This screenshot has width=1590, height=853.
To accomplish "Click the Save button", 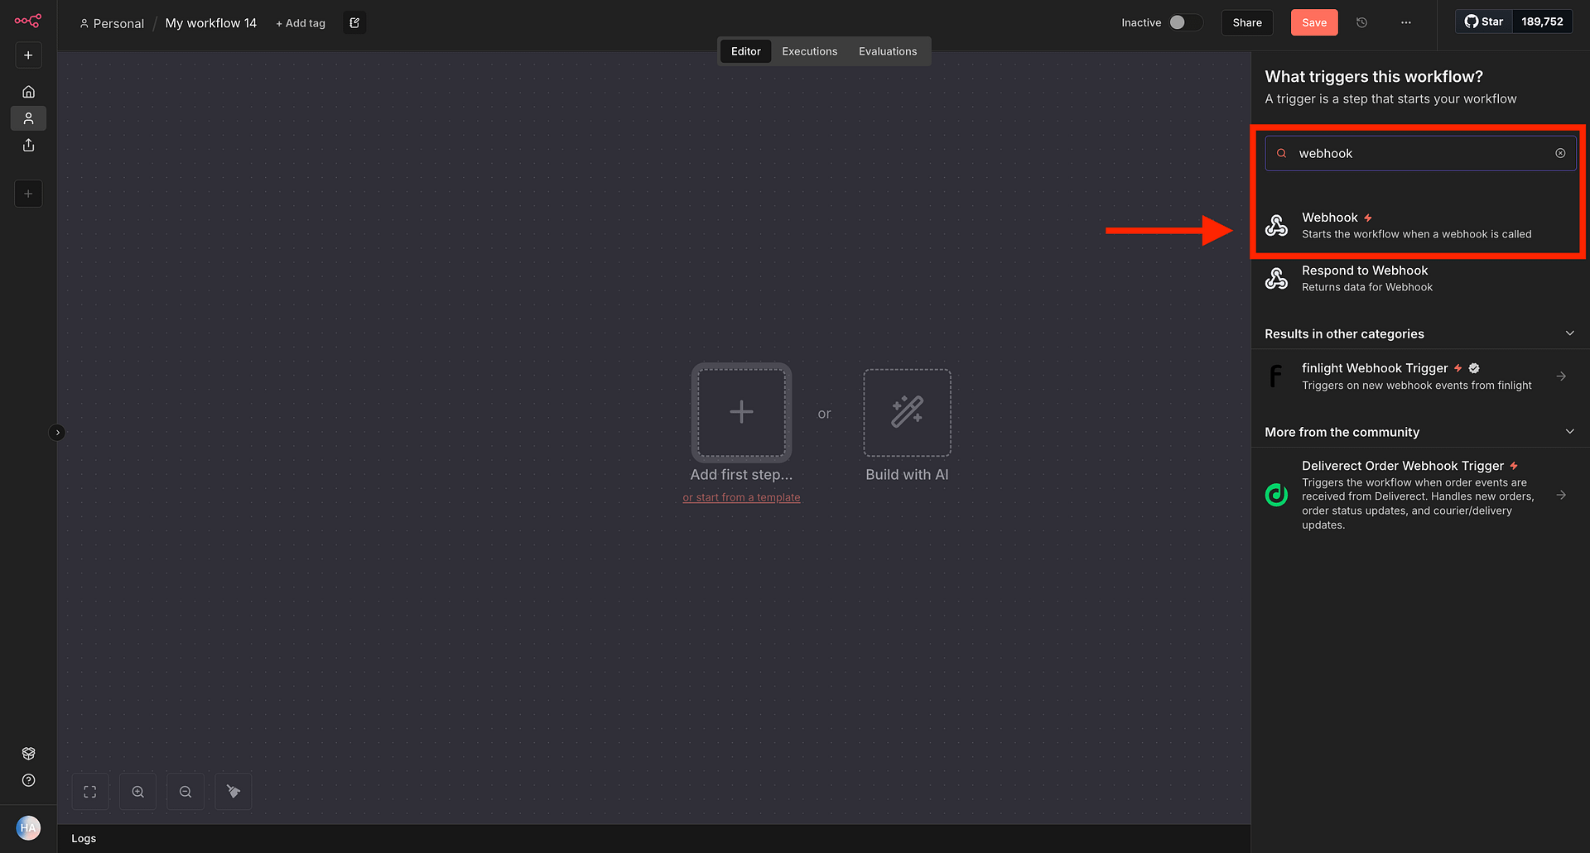I will pyautogui.click(x=1314, y=22).
